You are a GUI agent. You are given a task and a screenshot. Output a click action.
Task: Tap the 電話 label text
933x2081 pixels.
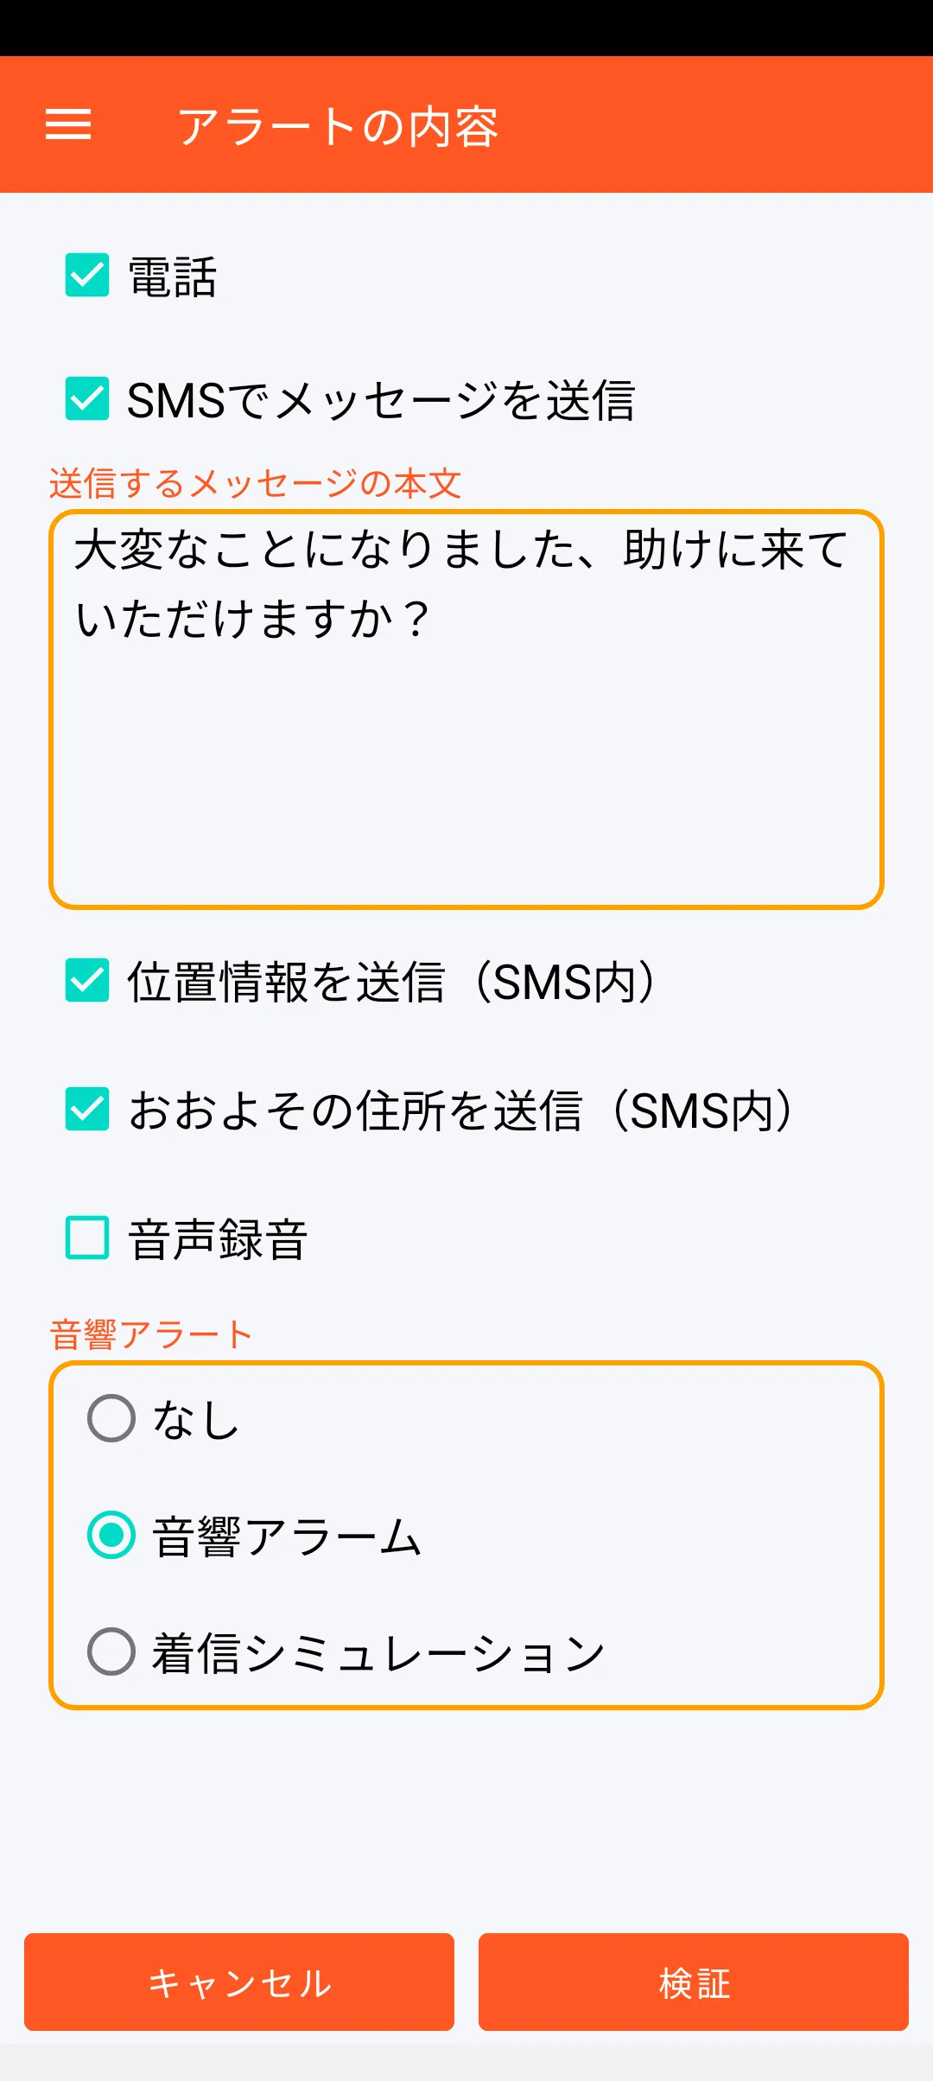(172, 277)
